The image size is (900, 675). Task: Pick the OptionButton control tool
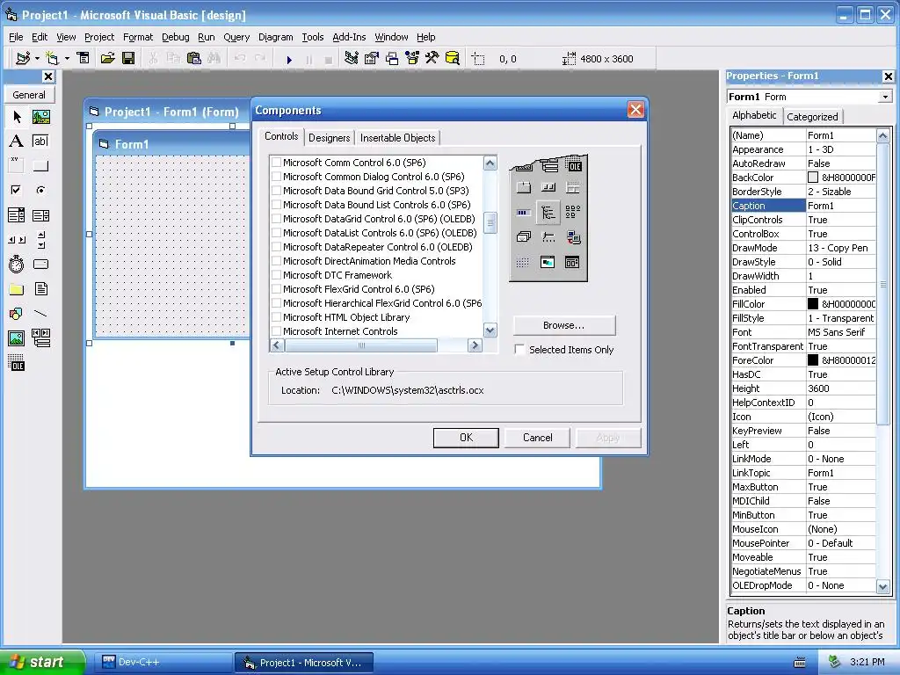click(40, 190)
